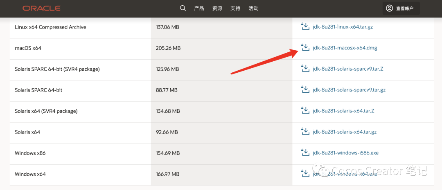This screenshot has height=190, width=442.
Task: Click the 166.97 MB file size
Action: click(168, 174)
